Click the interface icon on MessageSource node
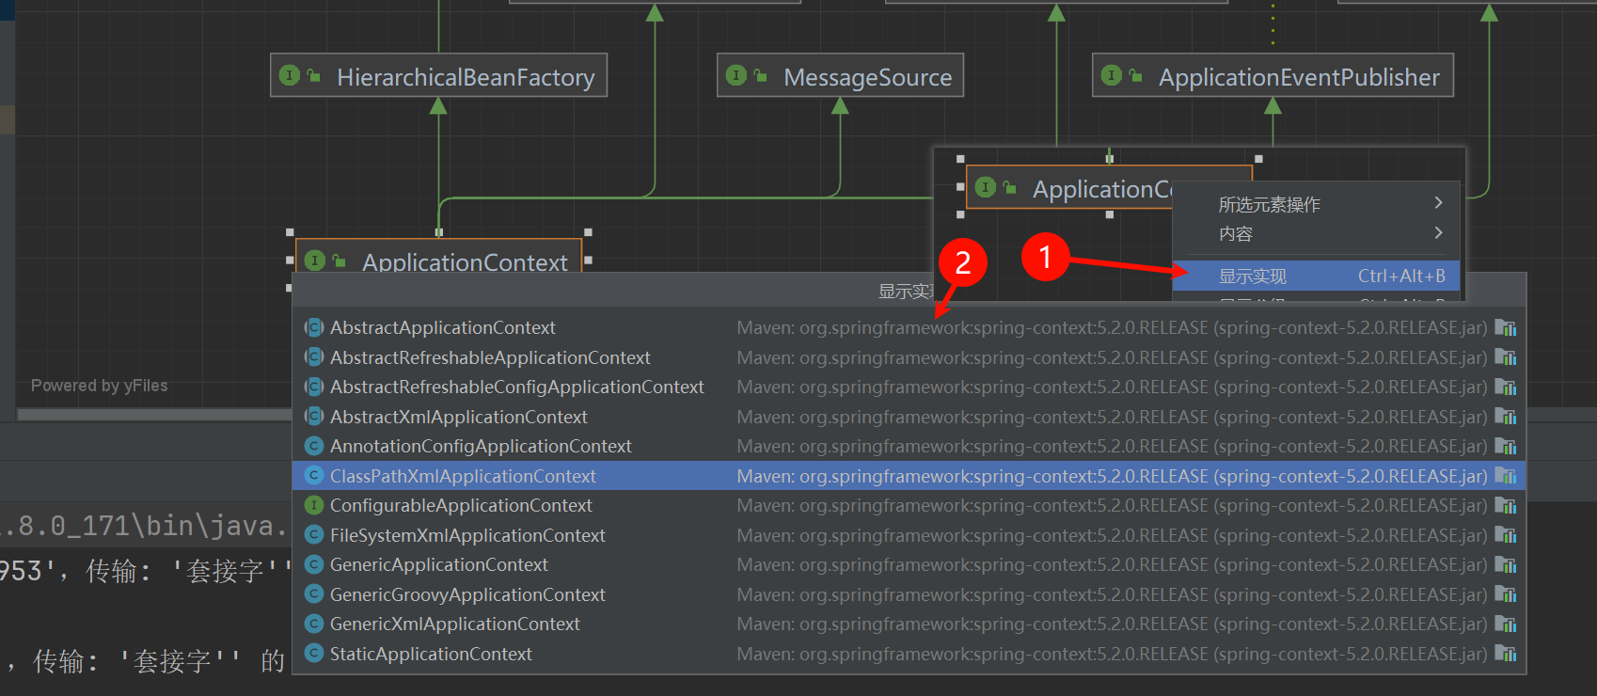The width and height of the screenshot is (1597, 696). click(736, 76)
